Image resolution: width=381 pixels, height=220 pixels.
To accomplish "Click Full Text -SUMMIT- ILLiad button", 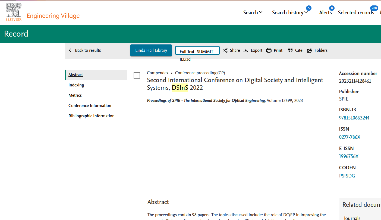I will (x=197, y=51).
